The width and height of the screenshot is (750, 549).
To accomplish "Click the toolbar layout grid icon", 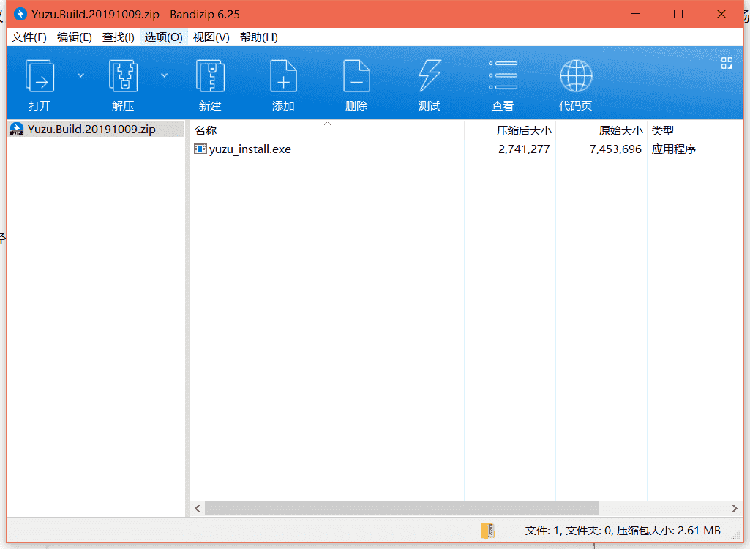I will click(x=727, y=63).
